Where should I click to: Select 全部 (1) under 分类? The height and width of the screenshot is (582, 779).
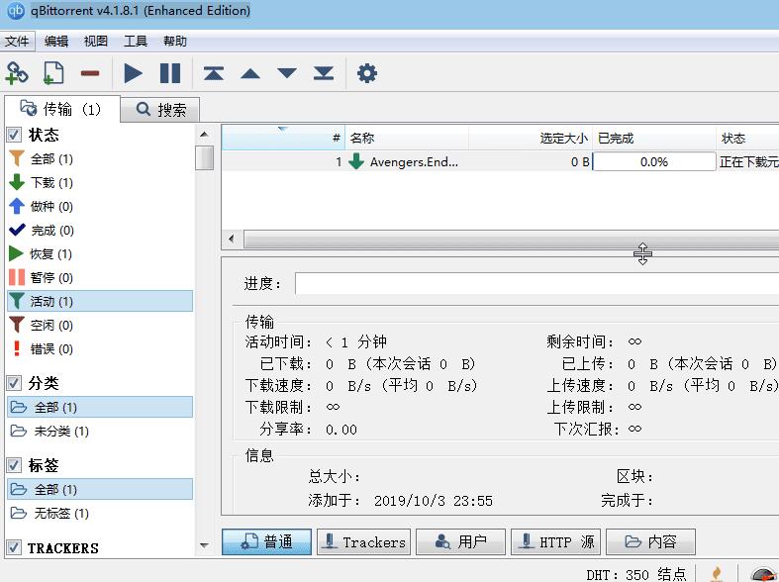99,407
